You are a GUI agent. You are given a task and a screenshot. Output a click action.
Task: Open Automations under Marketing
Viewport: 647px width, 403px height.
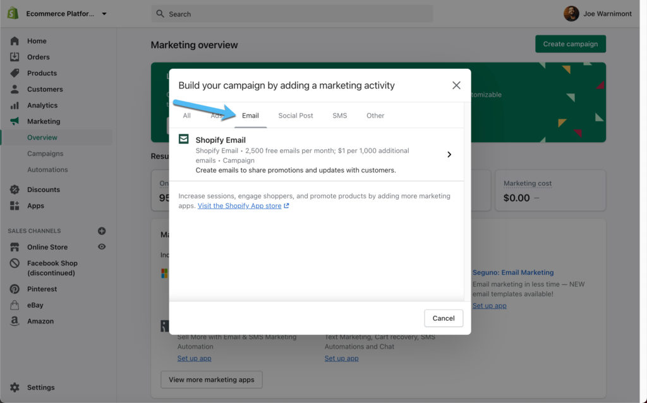tap(47, 169)
